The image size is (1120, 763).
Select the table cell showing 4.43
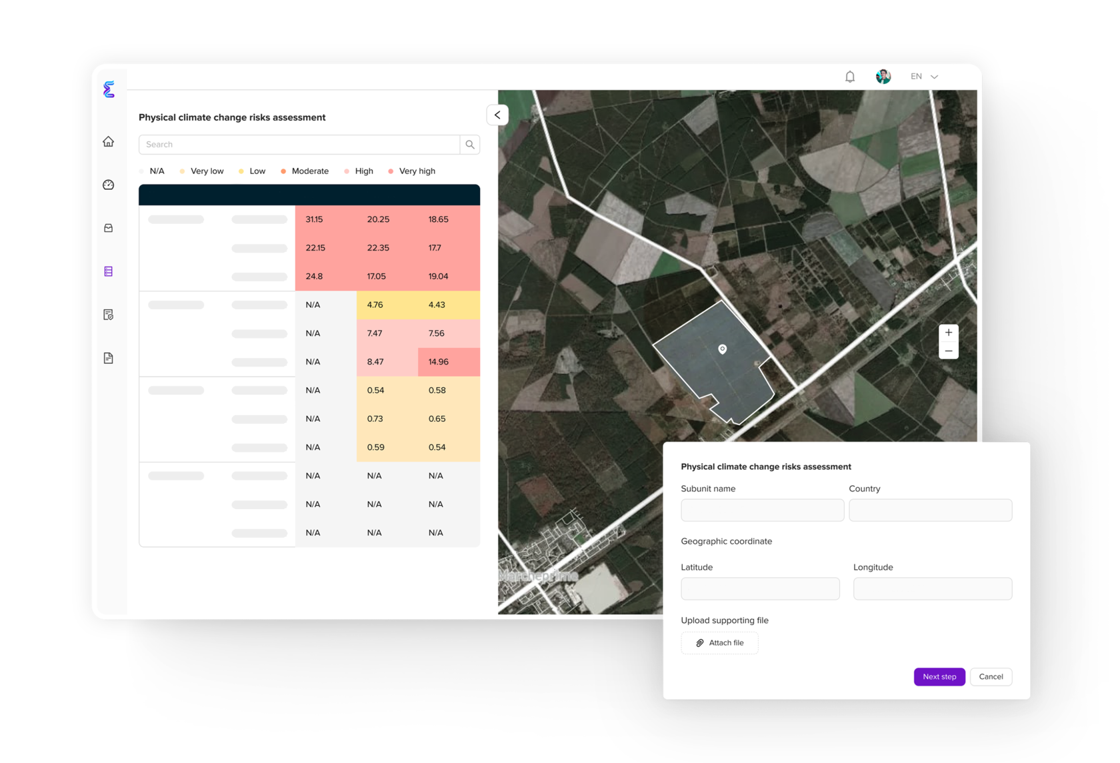(449, 305)
